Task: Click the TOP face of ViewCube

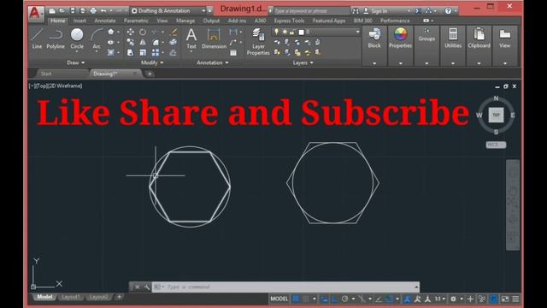Action: coord(496,115)
